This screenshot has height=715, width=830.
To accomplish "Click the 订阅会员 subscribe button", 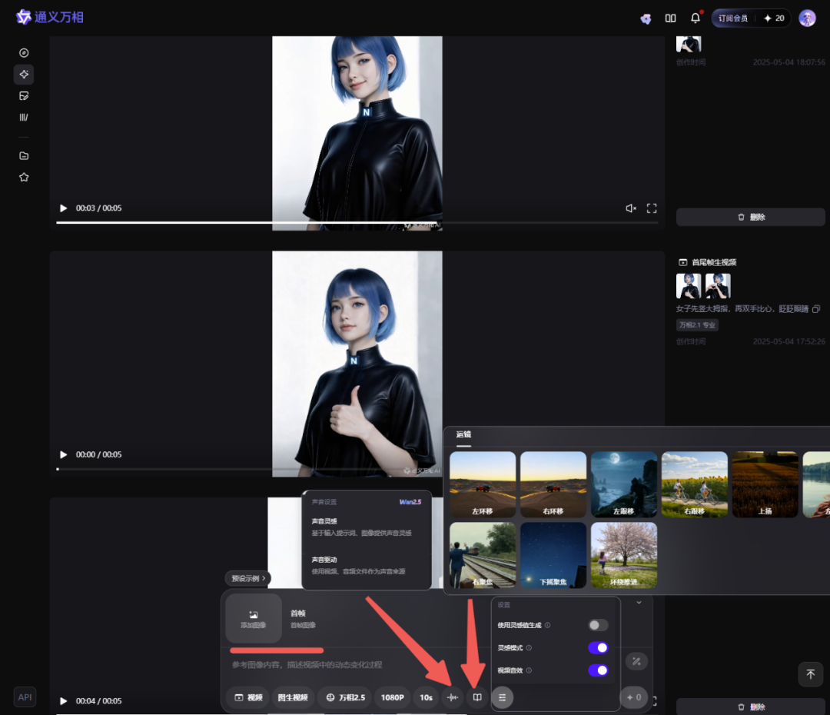I will click(733, 18).
